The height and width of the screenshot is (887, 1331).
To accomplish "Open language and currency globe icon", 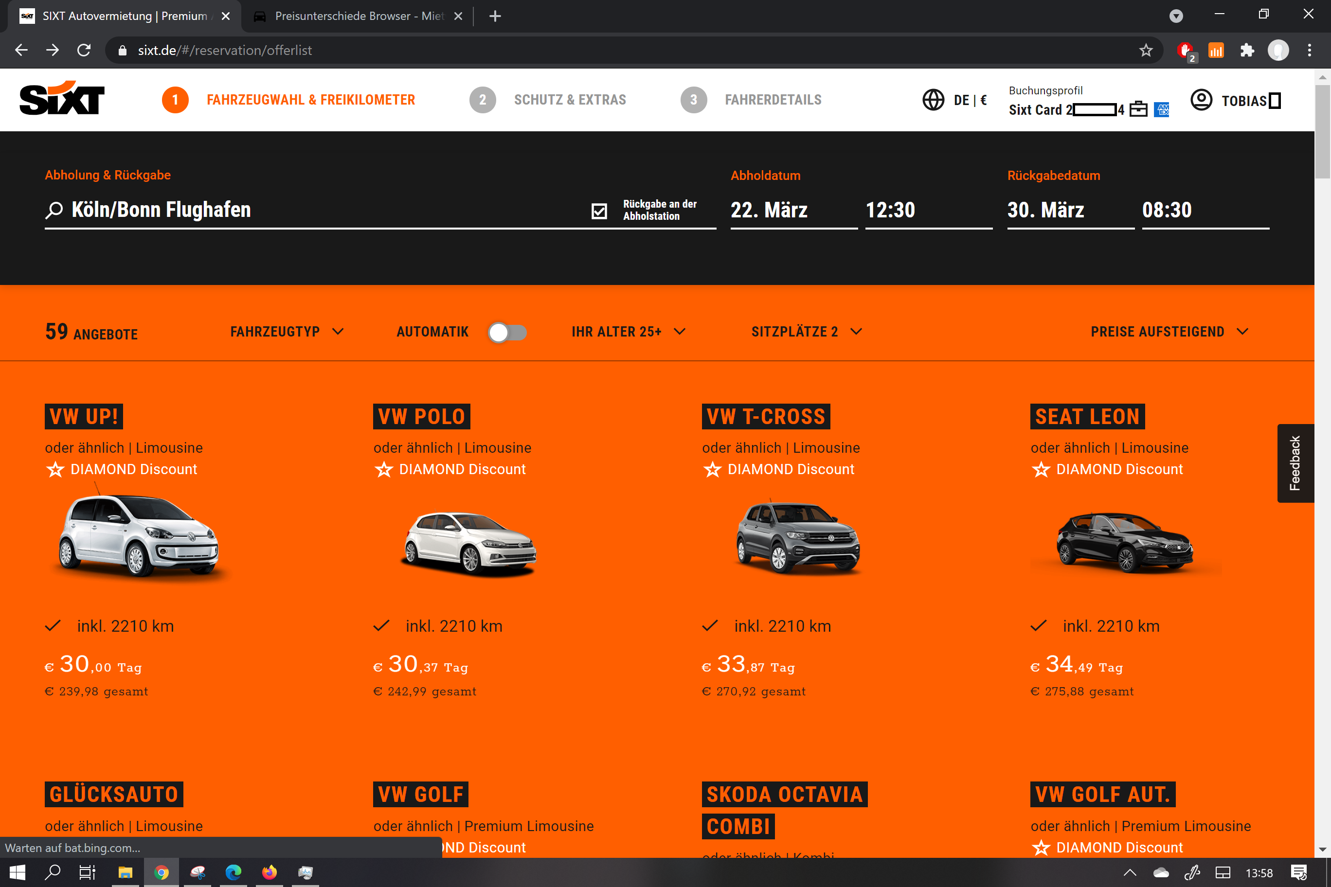I will tap(933, 100).
